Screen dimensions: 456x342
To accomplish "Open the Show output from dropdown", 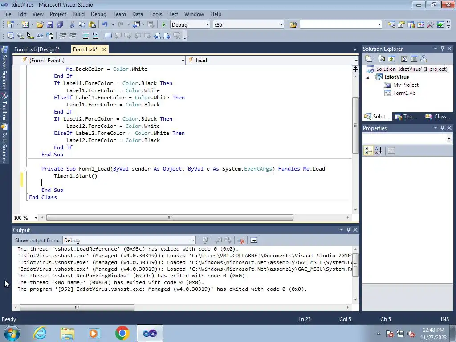I will click(x=193, y=240).
